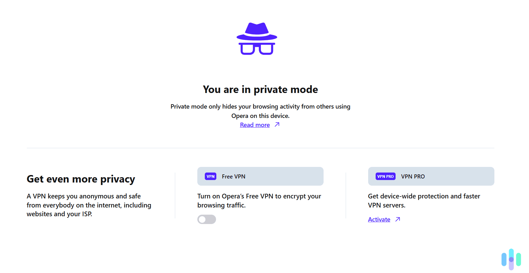
Task: Click the round knob of the VPN switch
Action: pos(203,219)
